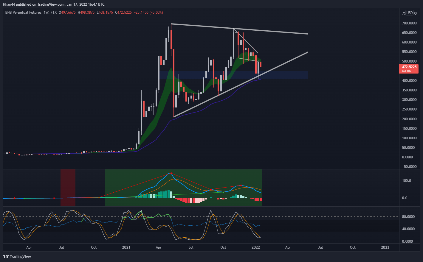Click the 2023 time axis label

385,247
